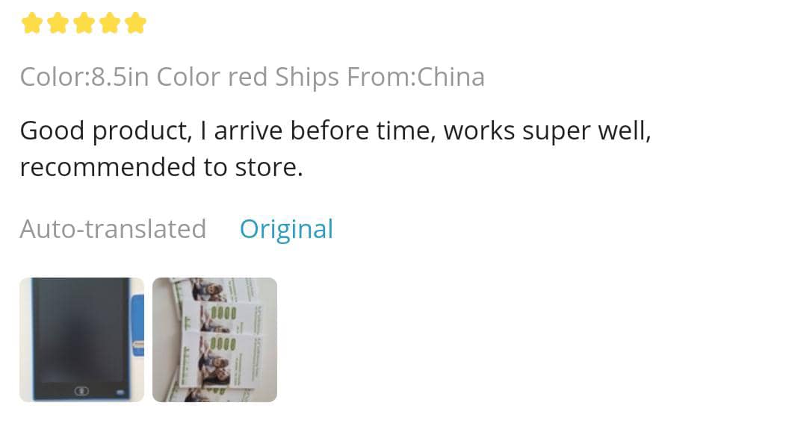The width and height of the screenshot is (789, 429).
Task: Click the fourth yellow rating star
Action: pos(110,23)
